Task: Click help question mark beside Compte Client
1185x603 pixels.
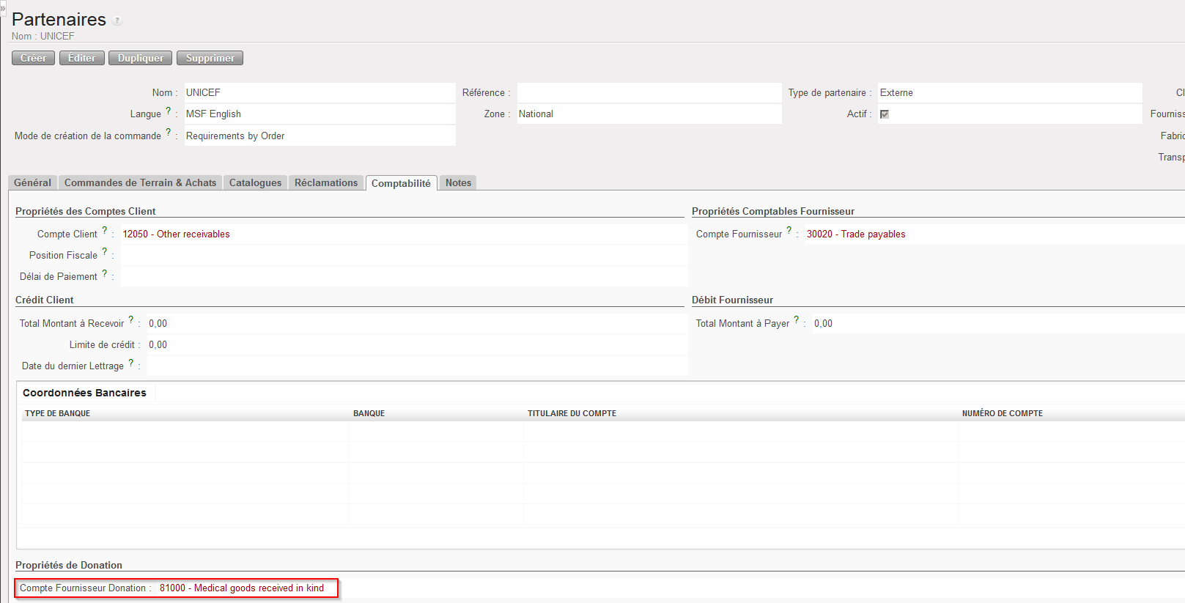Action: [104, 231]
